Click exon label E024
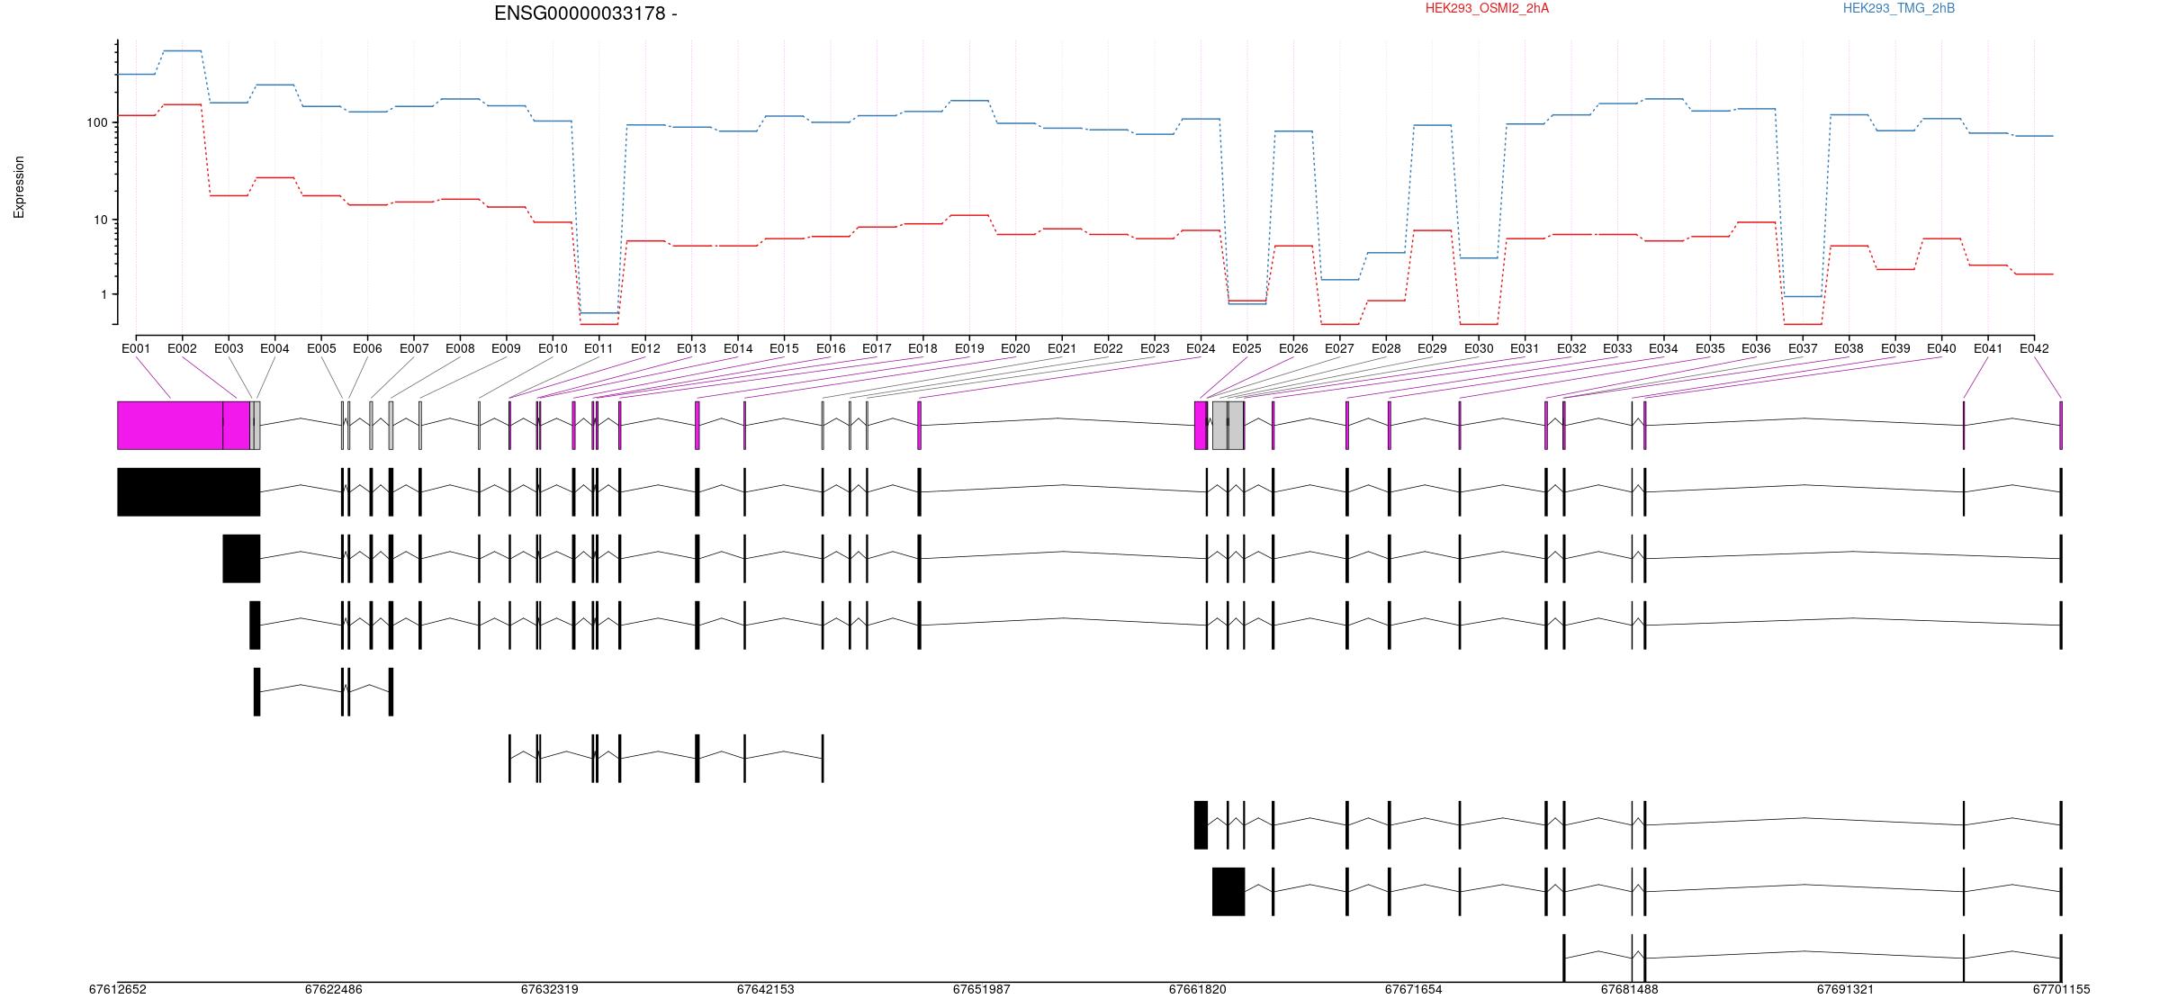 click(x=1201, y=348)
